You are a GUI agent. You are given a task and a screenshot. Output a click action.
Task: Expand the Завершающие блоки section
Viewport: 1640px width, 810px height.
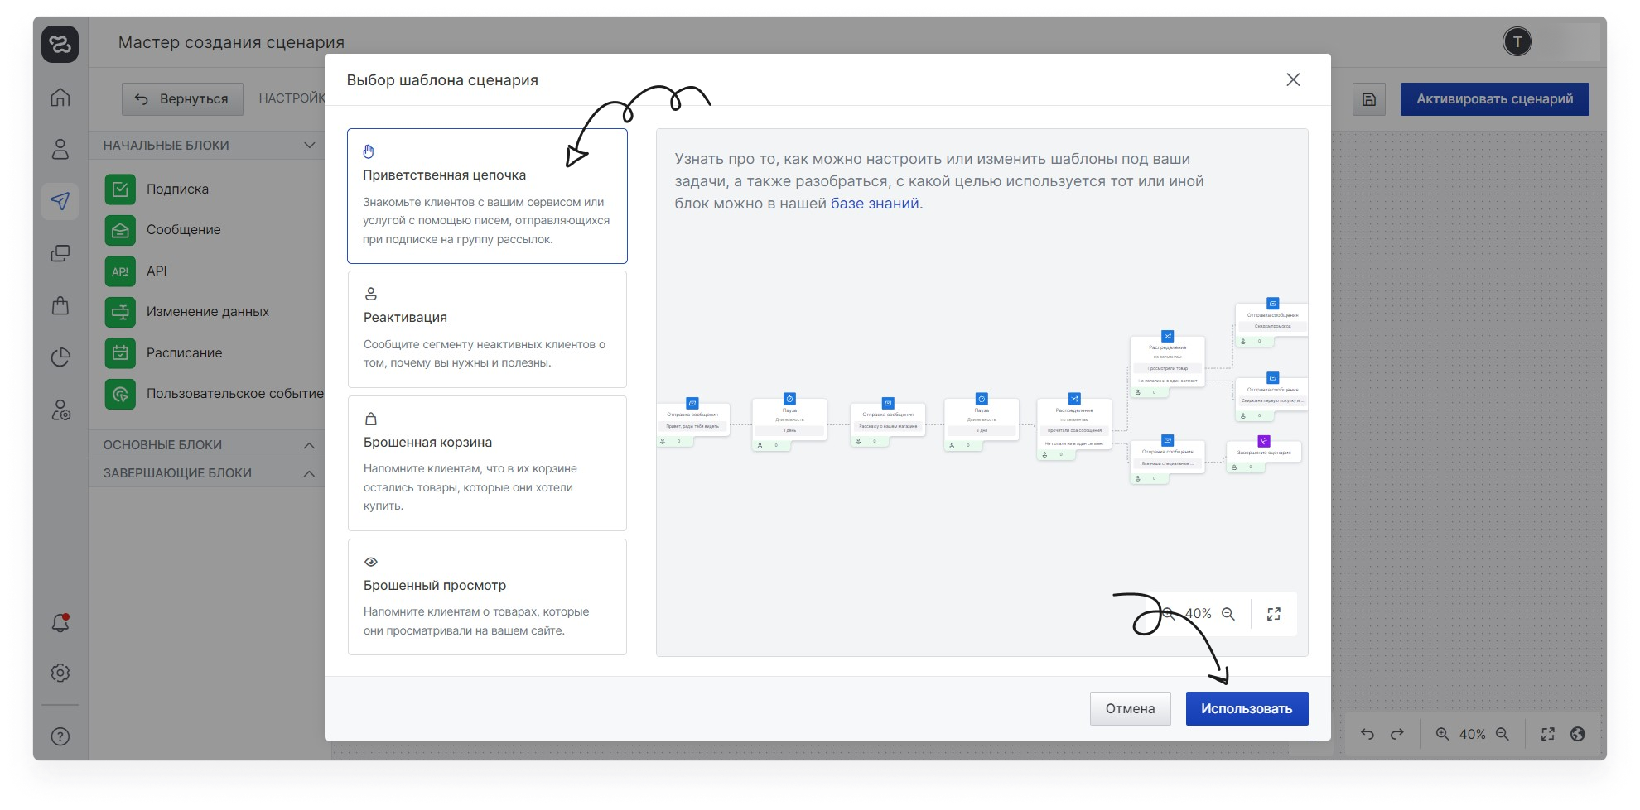(309, 473)
